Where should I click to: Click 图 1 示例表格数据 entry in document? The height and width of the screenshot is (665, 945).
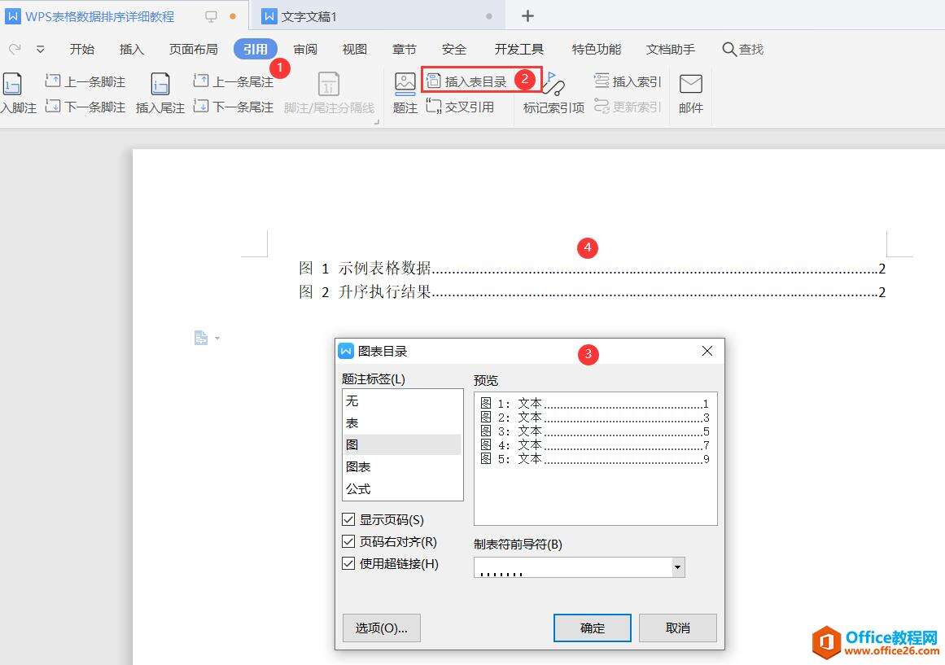coord(592,269)
